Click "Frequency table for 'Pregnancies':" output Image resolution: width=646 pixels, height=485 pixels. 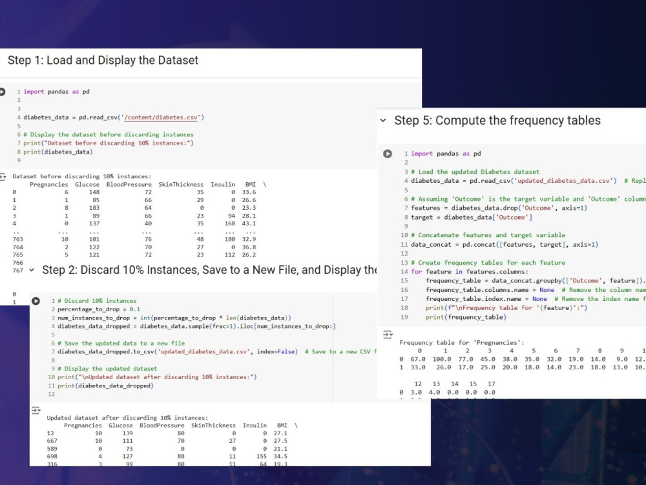(x=462, y=342)
